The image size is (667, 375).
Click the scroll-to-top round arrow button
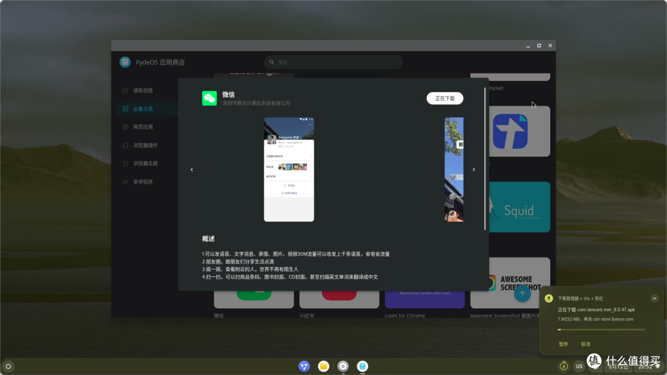pyautogui.click(x=522, y=293)
